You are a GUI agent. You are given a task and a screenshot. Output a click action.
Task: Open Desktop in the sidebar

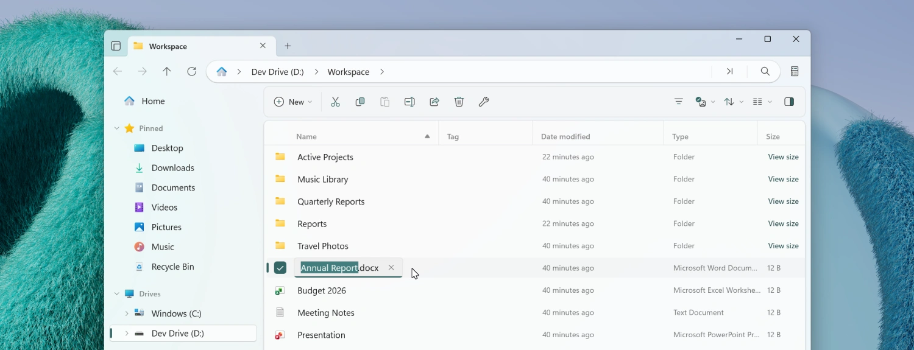coord(183,148)
